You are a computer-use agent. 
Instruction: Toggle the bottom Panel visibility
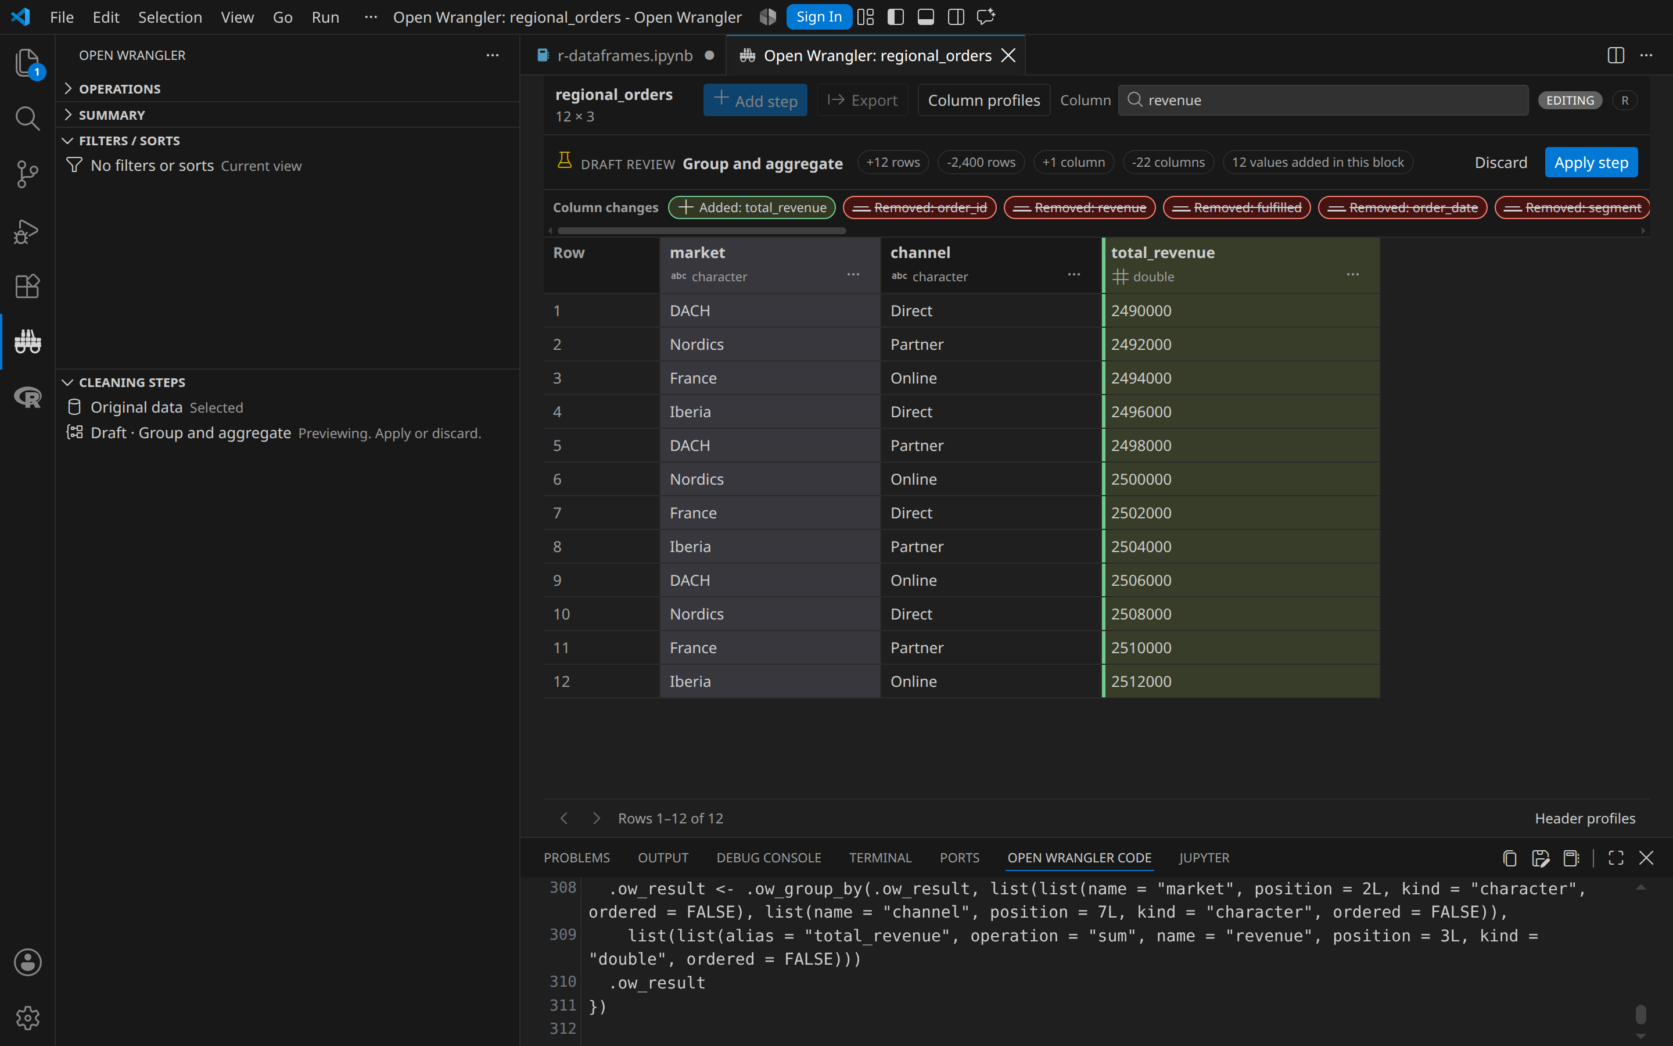926,17
